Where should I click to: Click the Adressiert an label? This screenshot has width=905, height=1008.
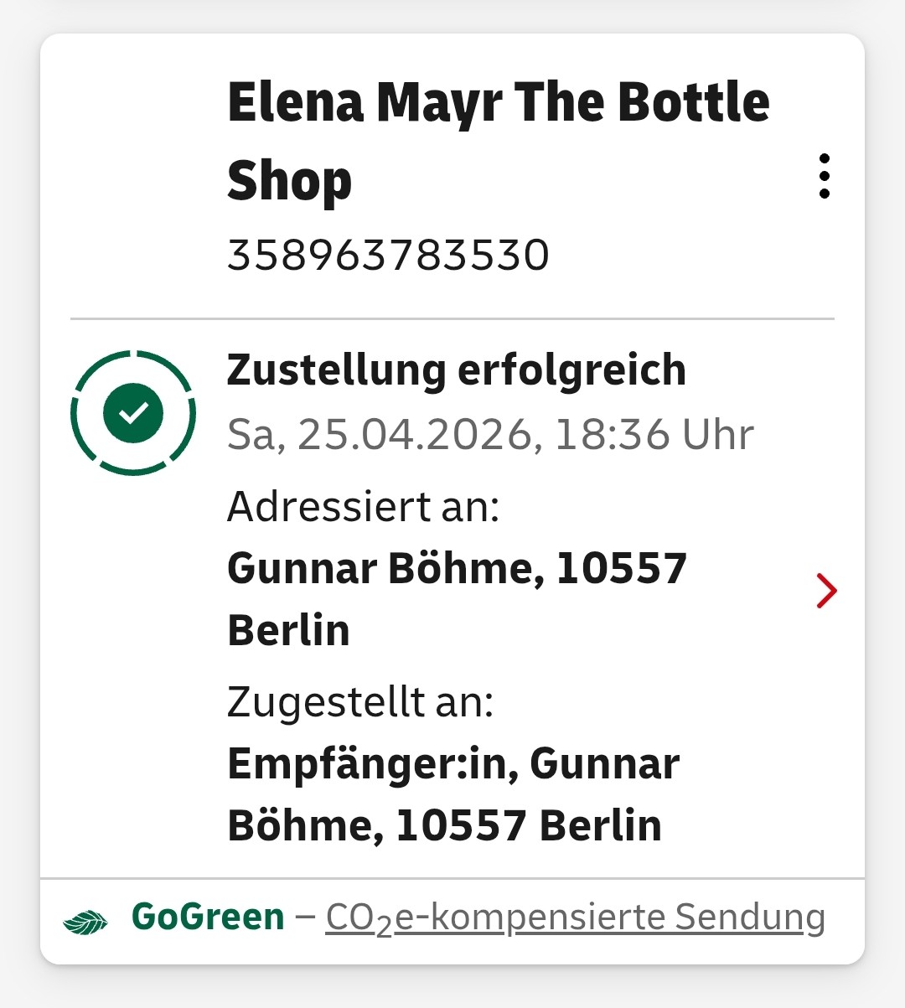coord(364,506)
